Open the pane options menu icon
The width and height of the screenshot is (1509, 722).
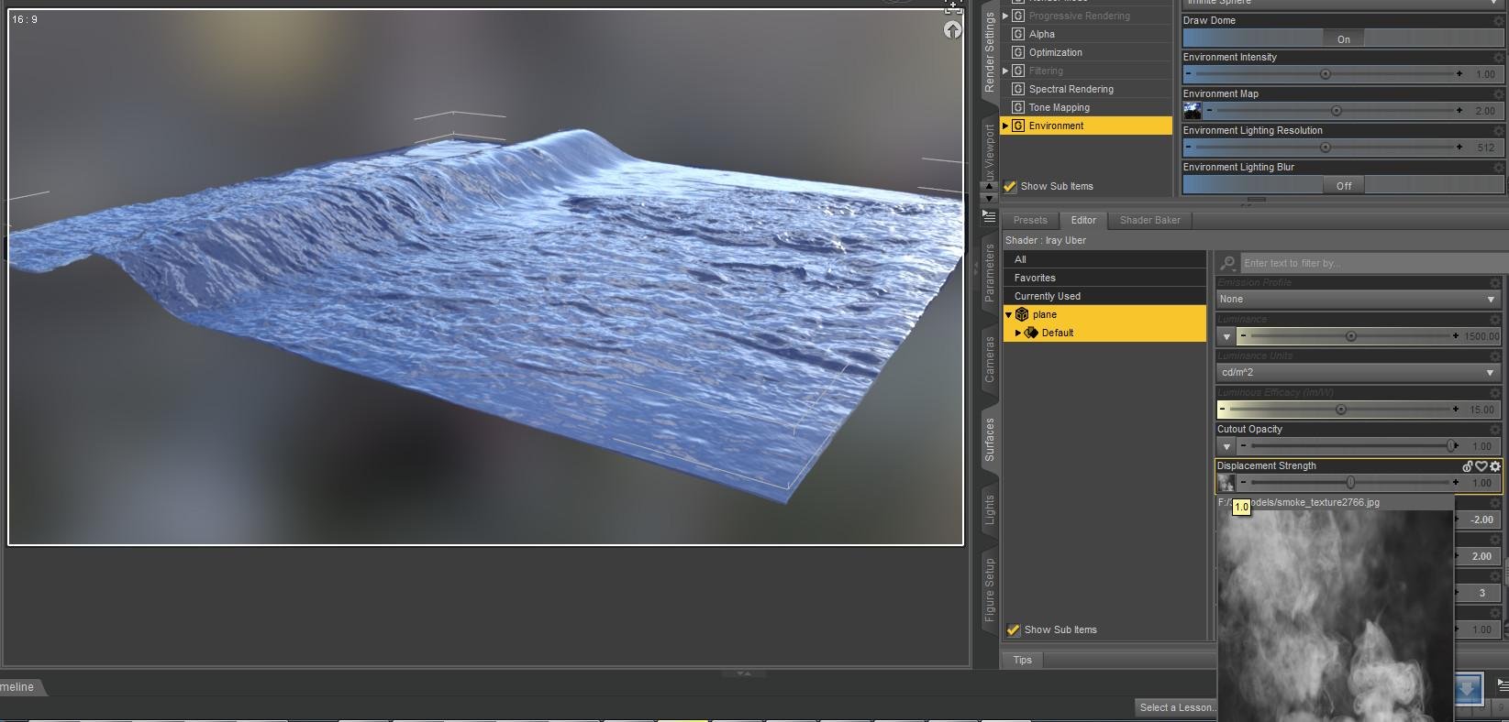(x=989, y=216)
